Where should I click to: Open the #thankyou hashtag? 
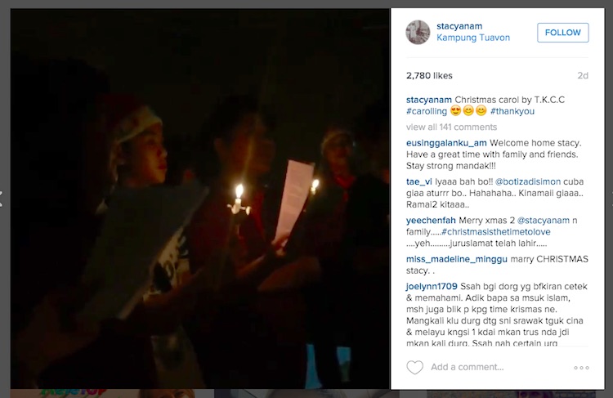tap(512, 111)
